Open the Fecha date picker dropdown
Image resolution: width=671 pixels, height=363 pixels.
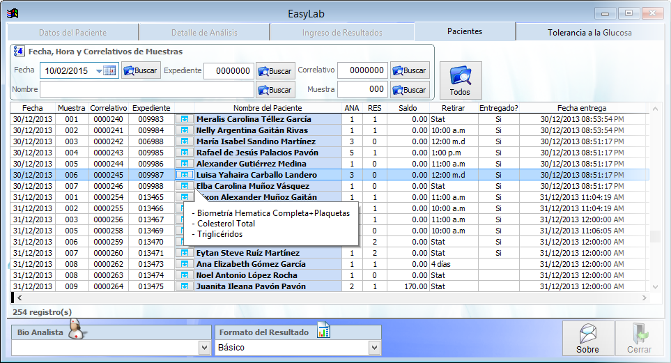click(x=100, y=70)
